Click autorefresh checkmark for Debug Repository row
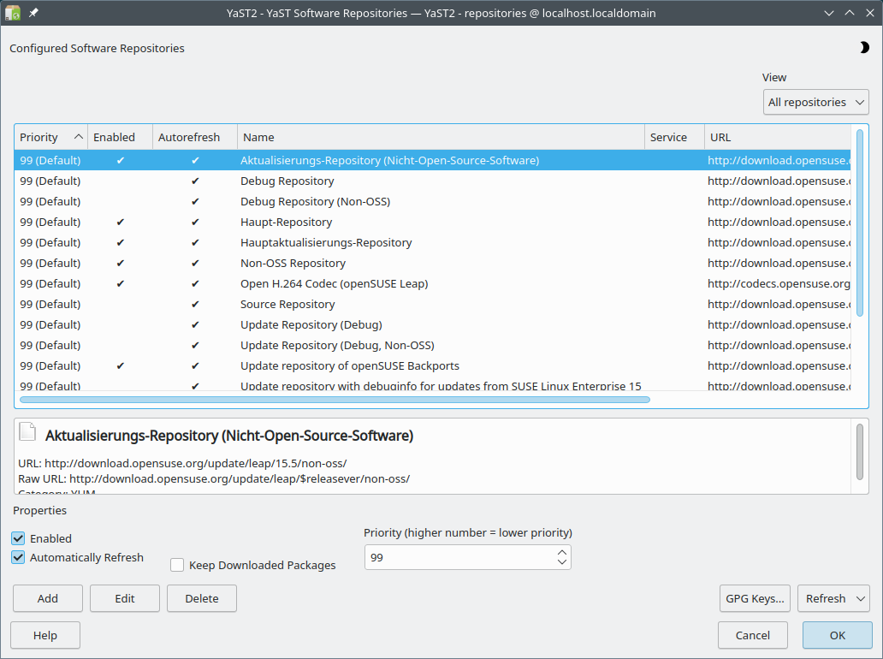Image resolution: width=883 pixels, height=659 pixels. pyautogui.click(x=195, y=181)
